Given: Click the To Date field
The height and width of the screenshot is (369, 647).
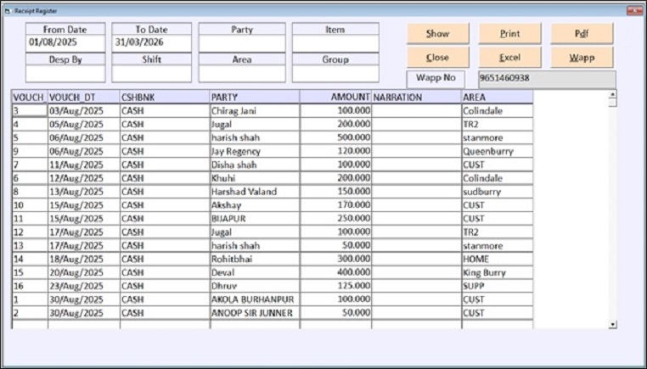Looking at the screenshot, I should 151,43.
